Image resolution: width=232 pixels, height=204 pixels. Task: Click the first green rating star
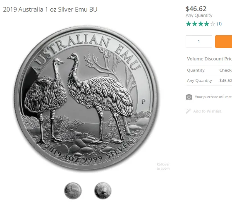click(189, 24)
